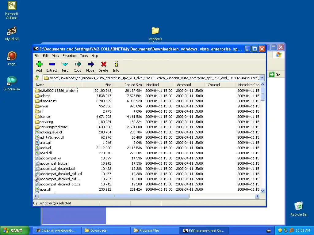Select the Move toolbar icon
The image size is (314, 235).
tap(90, 64)
